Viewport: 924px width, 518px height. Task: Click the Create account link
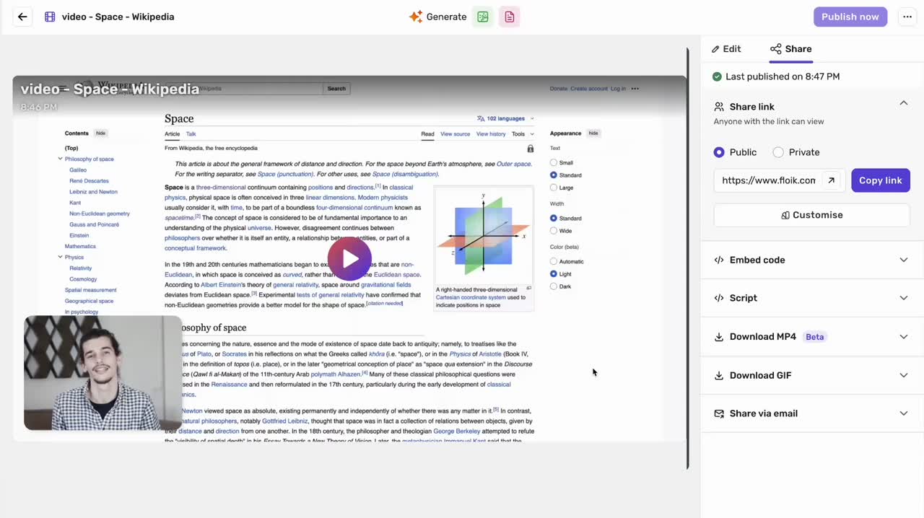tap(589, 89)
